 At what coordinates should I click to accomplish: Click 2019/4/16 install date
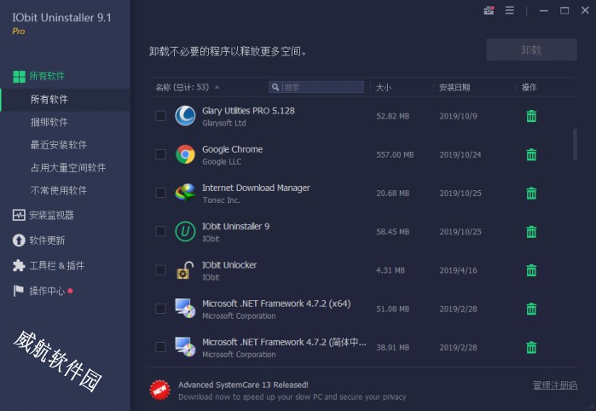(458, 270)
